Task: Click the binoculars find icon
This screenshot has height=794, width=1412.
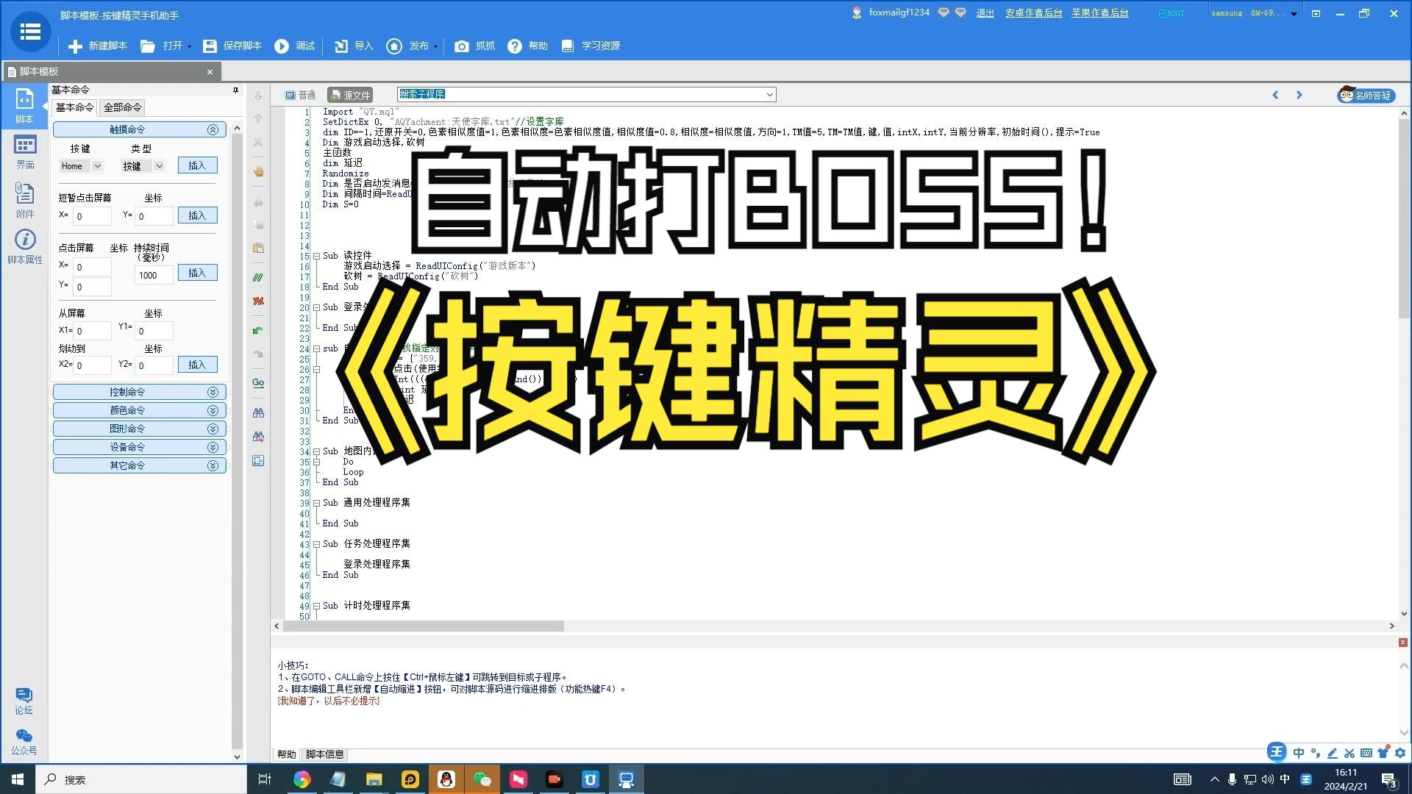Action: tap(258, 413)
